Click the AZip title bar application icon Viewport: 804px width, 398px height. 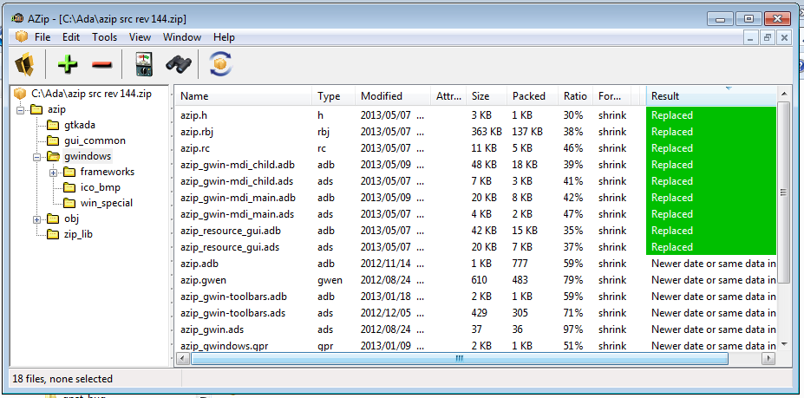click(17, 18)
